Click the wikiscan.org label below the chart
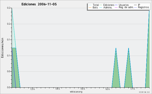Image resolution: width=152 pixels, height=94 pixels. (76, 92)
